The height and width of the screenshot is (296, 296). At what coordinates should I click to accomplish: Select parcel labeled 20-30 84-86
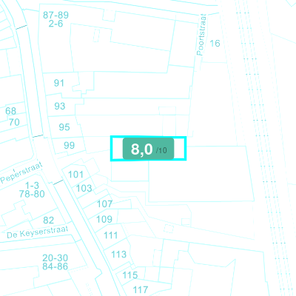55,262
